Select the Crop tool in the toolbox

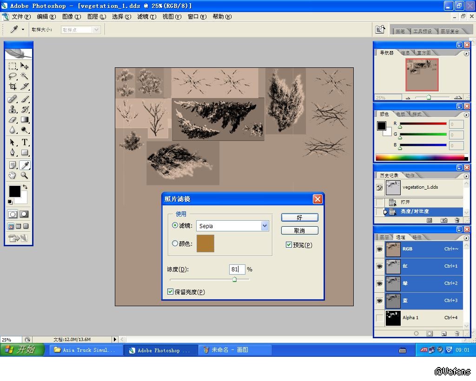tap(13, 86)
